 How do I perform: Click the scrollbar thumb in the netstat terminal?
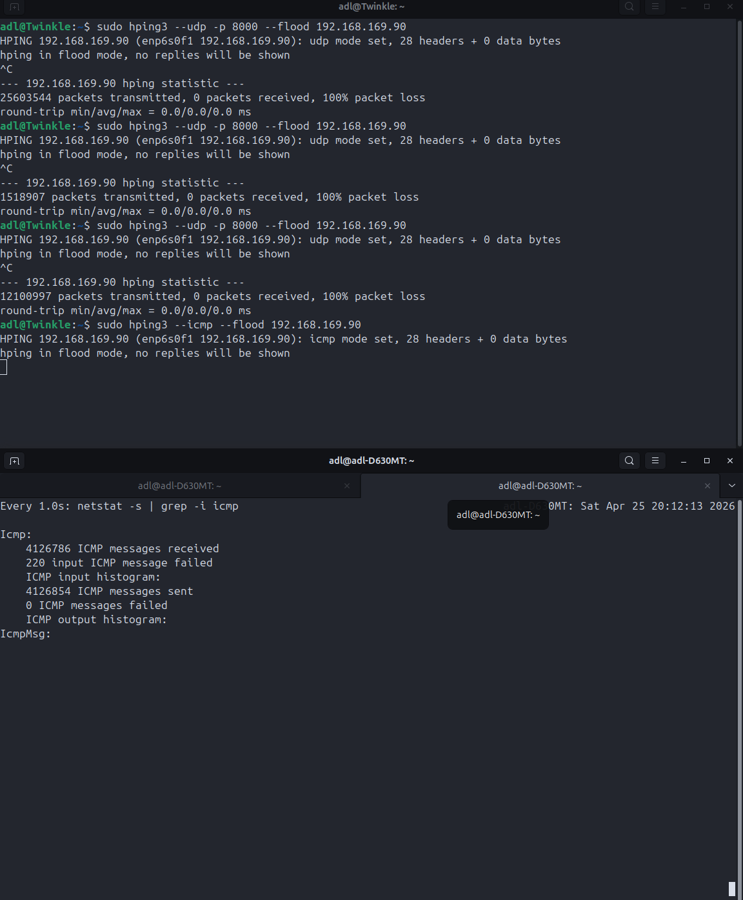[x=732, y=888]
